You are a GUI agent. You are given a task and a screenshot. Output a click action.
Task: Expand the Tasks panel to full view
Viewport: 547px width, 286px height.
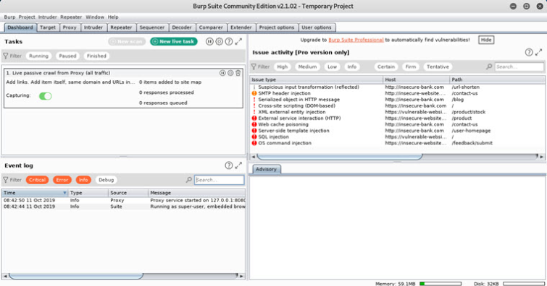click(238, 41)
